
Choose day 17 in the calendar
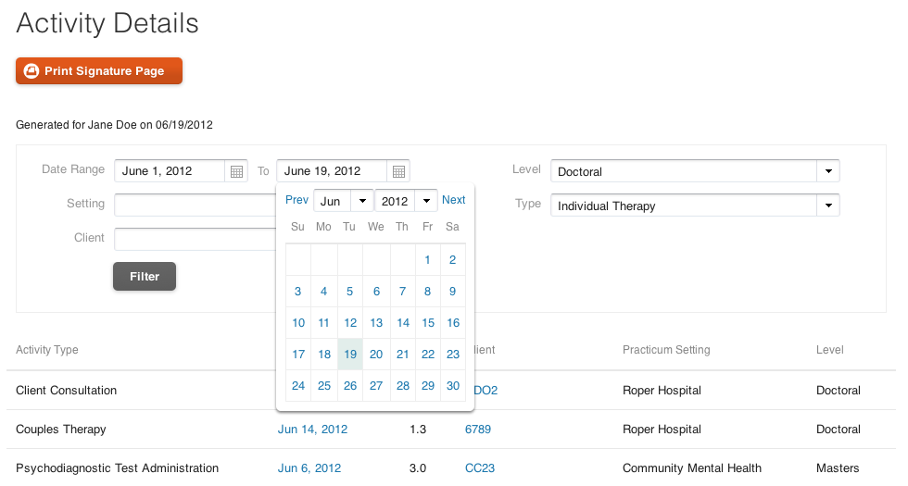click(298, 354)
